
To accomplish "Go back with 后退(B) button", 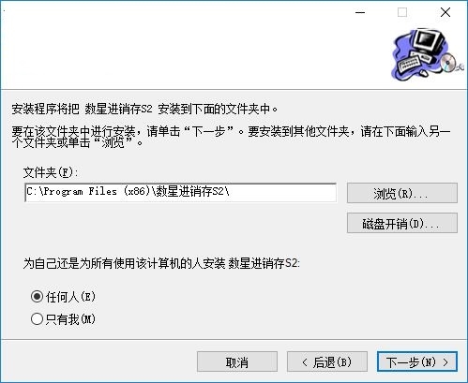I will [327, 361].
